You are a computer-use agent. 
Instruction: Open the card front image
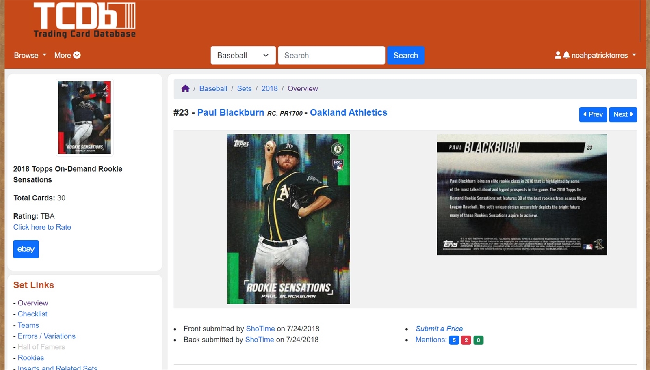[x=288, y=219]
